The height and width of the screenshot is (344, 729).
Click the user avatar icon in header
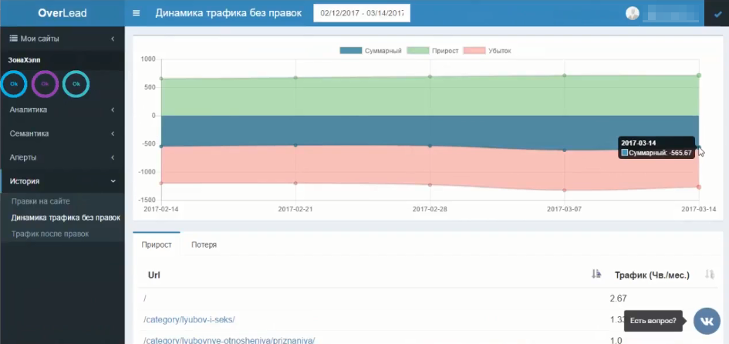(633, 13)
